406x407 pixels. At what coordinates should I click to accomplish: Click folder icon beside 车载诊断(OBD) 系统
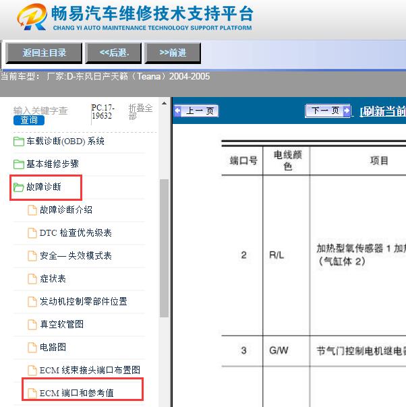(19, 142)
